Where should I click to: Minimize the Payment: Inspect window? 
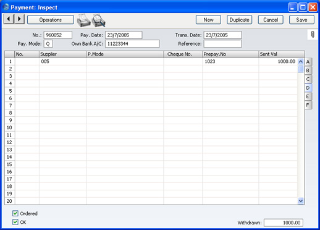pyautogui.click(x=293, y=7)
